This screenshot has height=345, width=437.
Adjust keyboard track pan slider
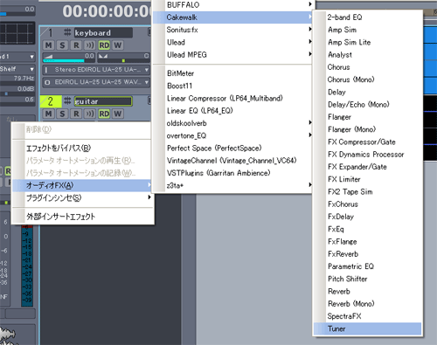(123, 58)
